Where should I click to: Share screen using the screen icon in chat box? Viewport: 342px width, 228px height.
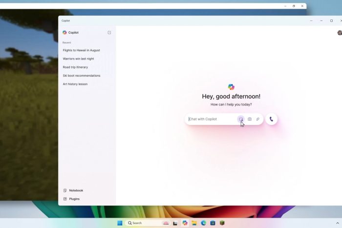click(x=241, y=119)
